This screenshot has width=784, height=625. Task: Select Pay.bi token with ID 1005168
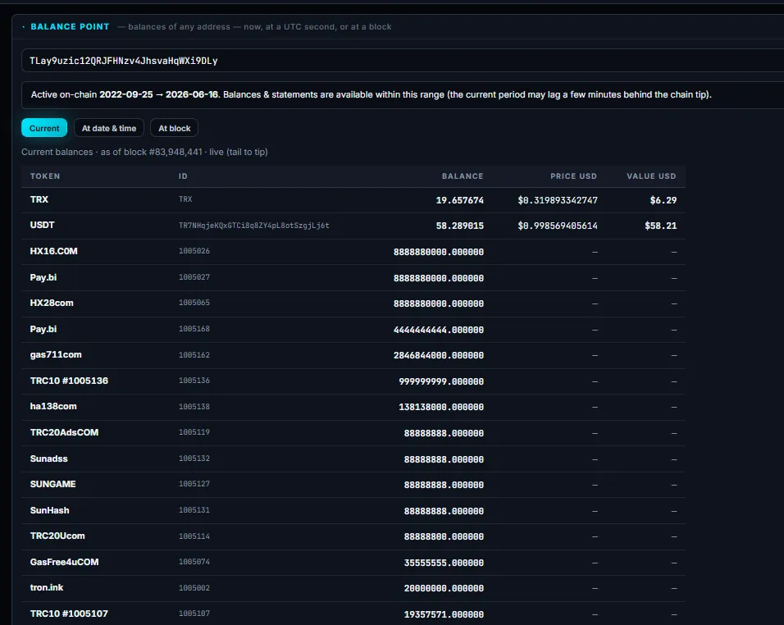point(43,329)
